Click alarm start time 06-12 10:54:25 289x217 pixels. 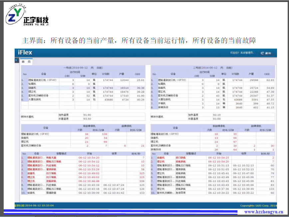(x=219, y=158)
